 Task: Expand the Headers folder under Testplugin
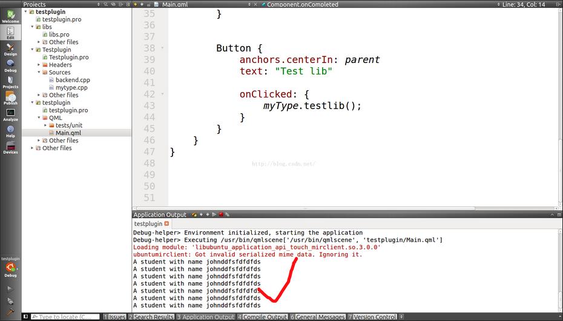39,65
